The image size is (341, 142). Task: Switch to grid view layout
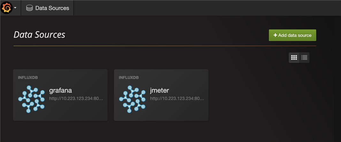[294, 58]
